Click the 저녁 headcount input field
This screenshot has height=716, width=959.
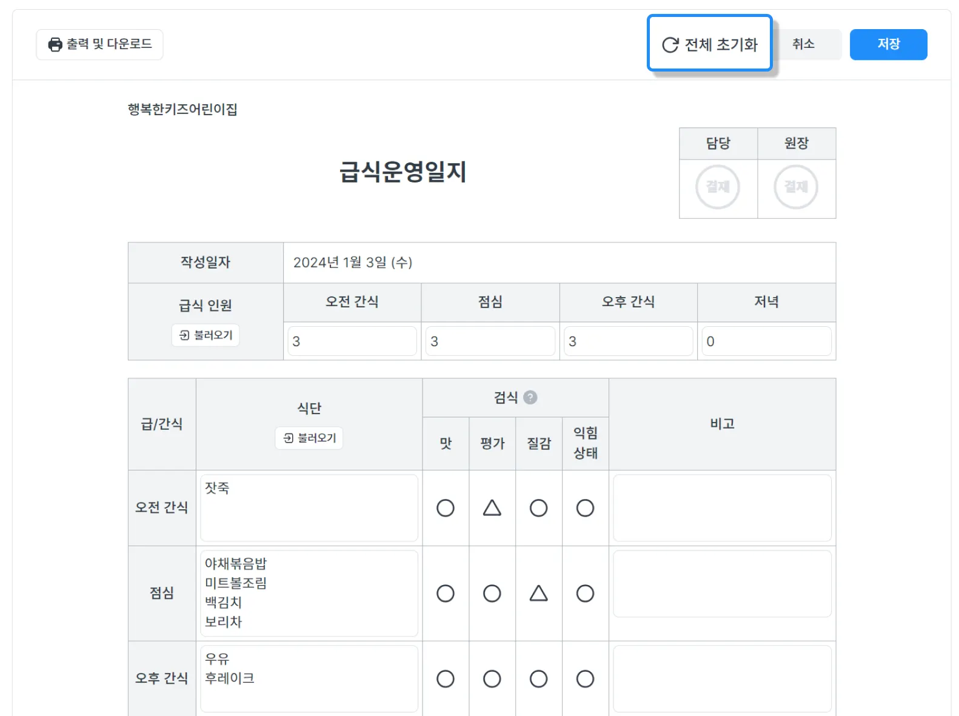tap(766, 341)
